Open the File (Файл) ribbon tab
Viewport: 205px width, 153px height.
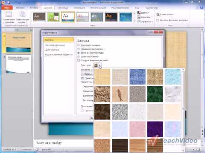[x=7, y=8]
